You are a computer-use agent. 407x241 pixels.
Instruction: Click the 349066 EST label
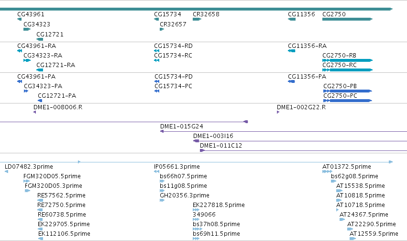pyautogui.click(x=204, y=215)
